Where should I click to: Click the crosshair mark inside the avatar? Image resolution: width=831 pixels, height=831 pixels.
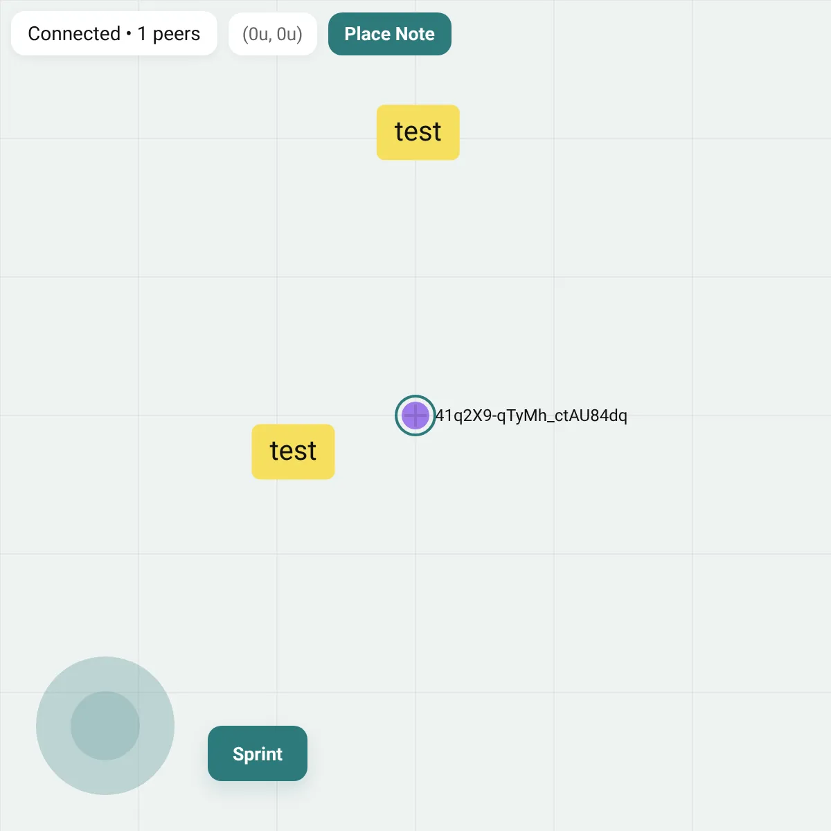415,415
